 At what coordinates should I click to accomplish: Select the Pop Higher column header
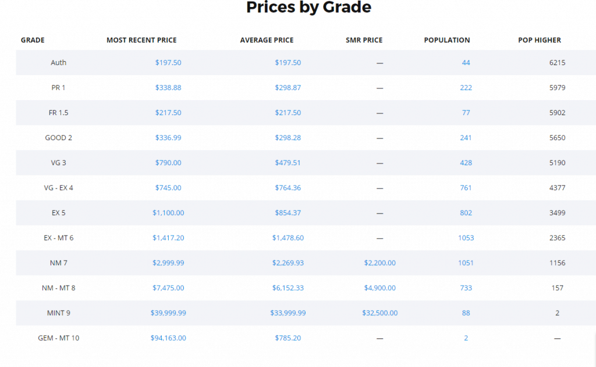[540, 40]
